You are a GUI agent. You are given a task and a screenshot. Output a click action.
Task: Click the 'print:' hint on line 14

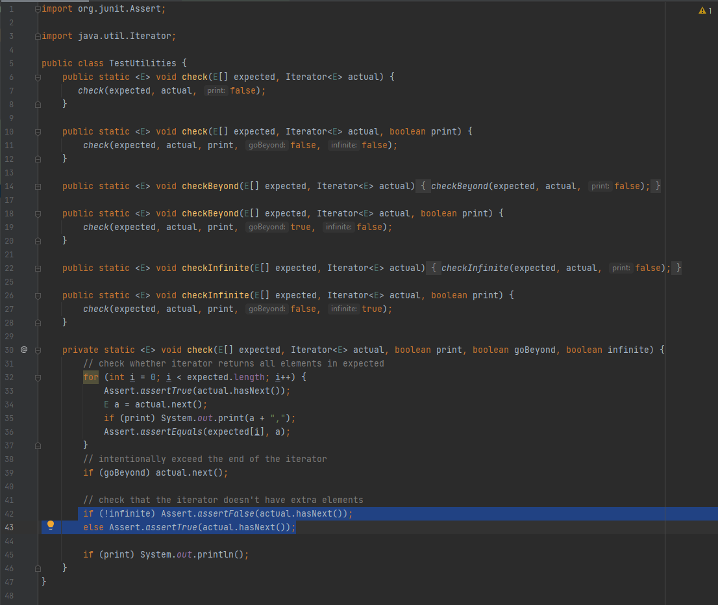[600, 186]
